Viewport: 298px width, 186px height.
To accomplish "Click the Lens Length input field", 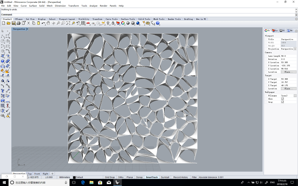I will click(288, 56).
